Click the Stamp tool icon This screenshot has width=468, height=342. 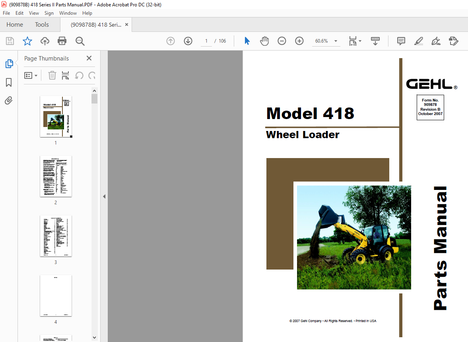453,41
